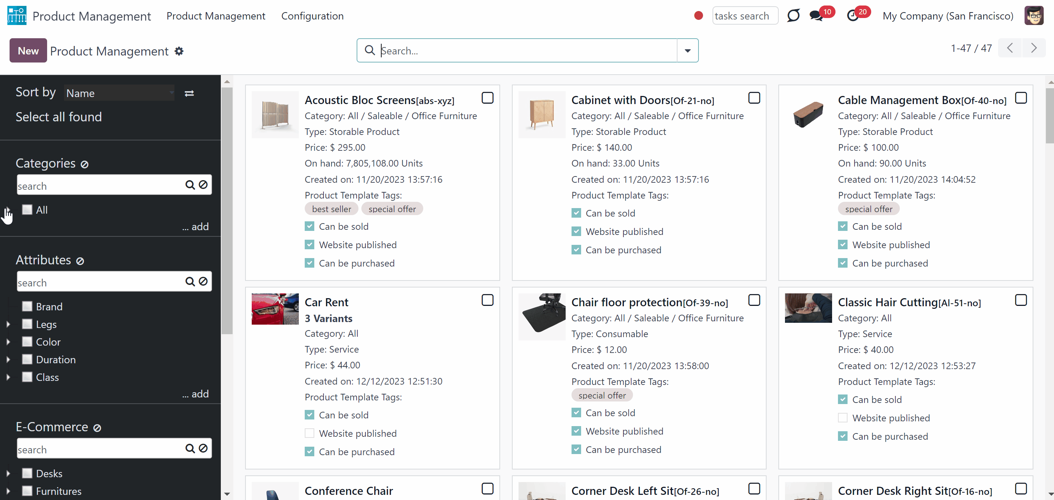1054x500 pixels.
Task: Click Select all found
Action: pyautogui.click(x=59, y=117)
